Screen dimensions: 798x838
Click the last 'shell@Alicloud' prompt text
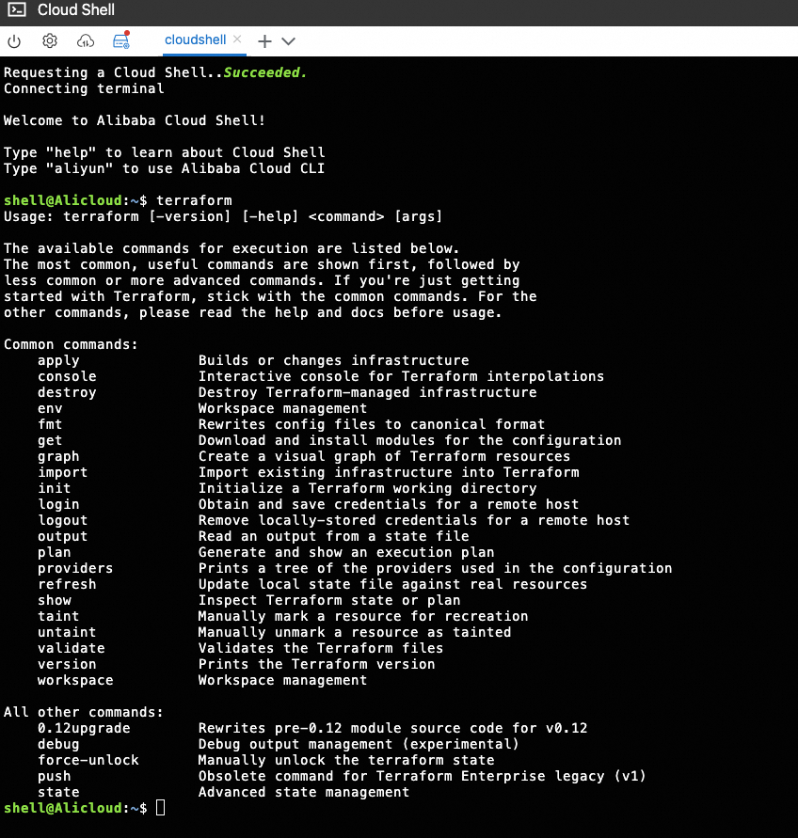click(x=62, y=808)
